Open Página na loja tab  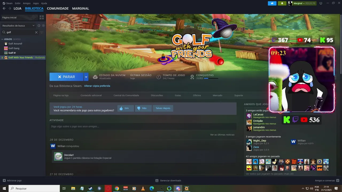pyautogui.click(x=61, y=95)
